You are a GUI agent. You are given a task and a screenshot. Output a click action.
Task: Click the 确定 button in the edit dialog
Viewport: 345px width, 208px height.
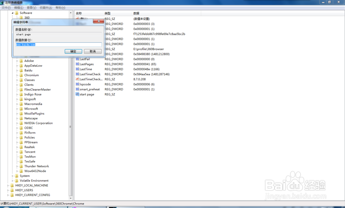pos(73,51)
